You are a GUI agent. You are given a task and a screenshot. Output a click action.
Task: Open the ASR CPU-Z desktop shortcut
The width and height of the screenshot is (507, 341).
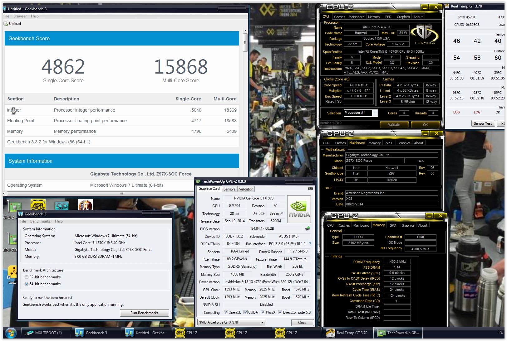click(x=38, y=204)
